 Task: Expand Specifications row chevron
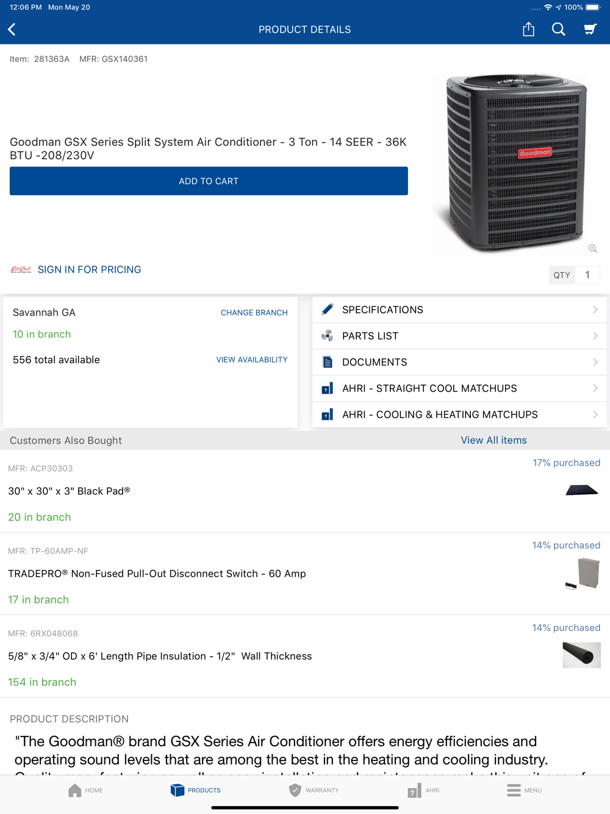(x=595, y=309)
